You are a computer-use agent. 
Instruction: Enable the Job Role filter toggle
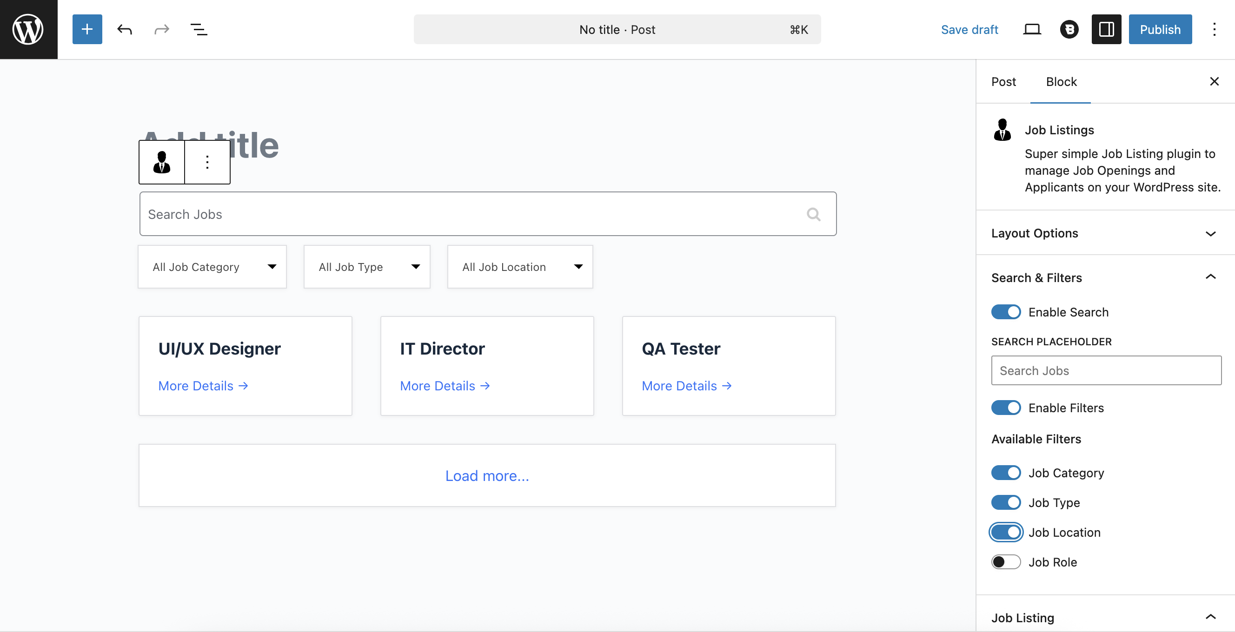tap(1006, 562)
